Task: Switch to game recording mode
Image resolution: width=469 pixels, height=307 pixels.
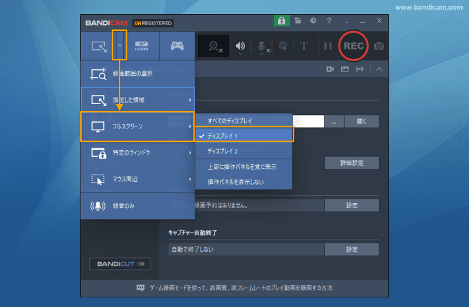Action: click(177, 46)
